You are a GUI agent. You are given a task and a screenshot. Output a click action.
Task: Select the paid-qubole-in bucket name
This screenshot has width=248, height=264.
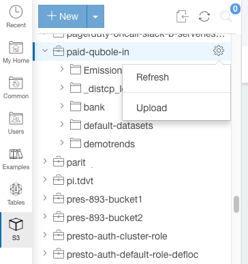tap(98, 52)
